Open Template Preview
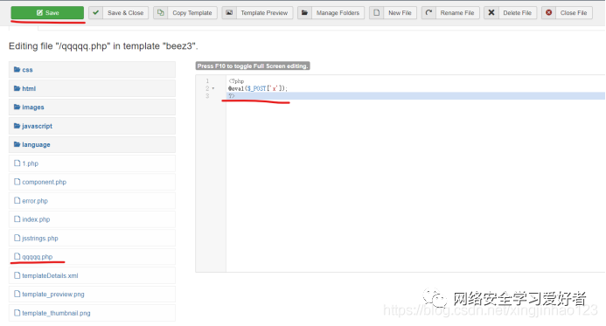The width and height of the screenshot is (606, 326). 263,13
